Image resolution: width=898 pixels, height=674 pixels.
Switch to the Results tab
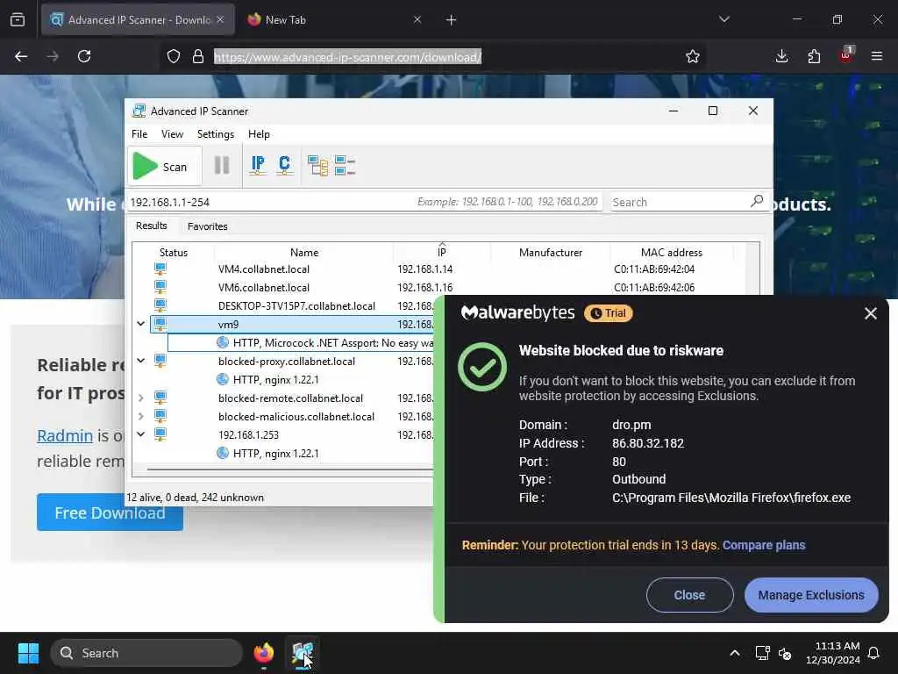point(151,226)
